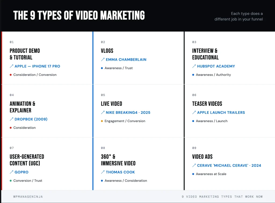Select the arrow icon by HUBSPOT ACADEMY
The height and width of the screenshot is (203, 275).
click(194, 66)
